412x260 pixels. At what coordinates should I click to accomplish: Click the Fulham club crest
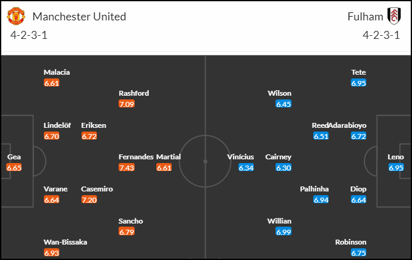[394, 16]
